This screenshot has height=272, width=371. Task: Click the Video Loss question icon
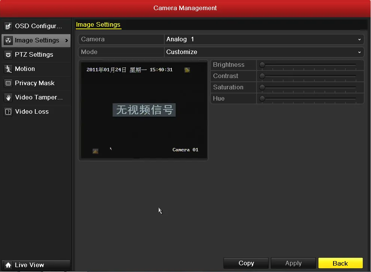(x=8, y=112)
